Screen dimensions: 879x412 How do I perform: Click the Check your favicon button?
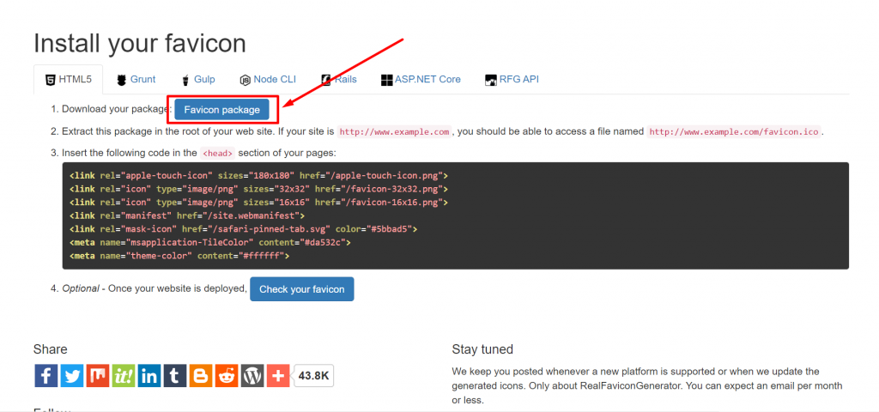click(301, 289)
